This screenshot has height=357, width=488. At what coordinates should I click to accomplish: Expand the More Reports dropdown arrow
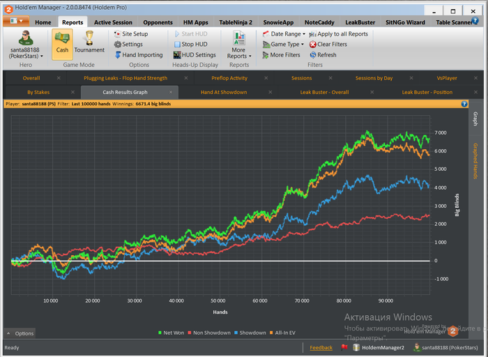pos(250,56)
